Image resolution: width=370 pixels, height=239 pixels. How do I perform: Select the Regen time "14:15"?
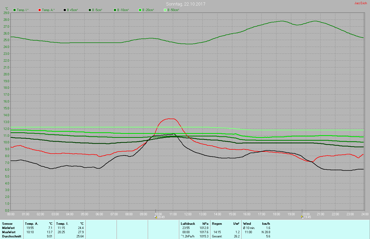click(217, 232)
